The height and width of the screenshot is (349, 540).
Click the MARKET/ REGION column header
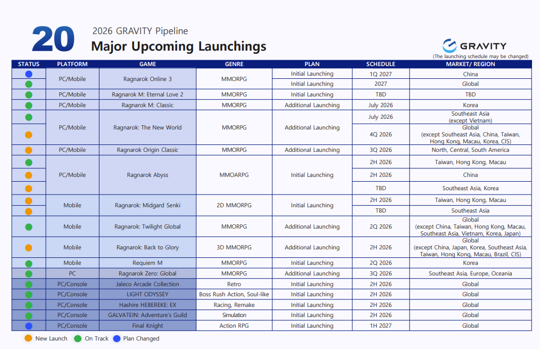click(x=470, y=64)
